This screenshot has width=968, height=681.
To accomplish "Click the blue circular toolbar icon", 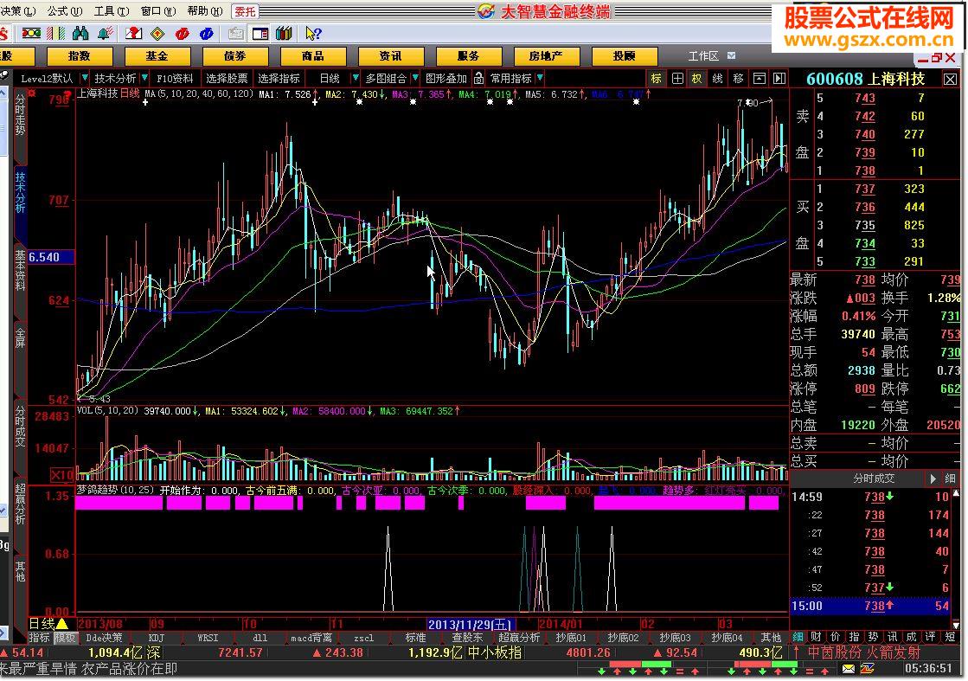I will pyautogui.click(x=207, y=34).
